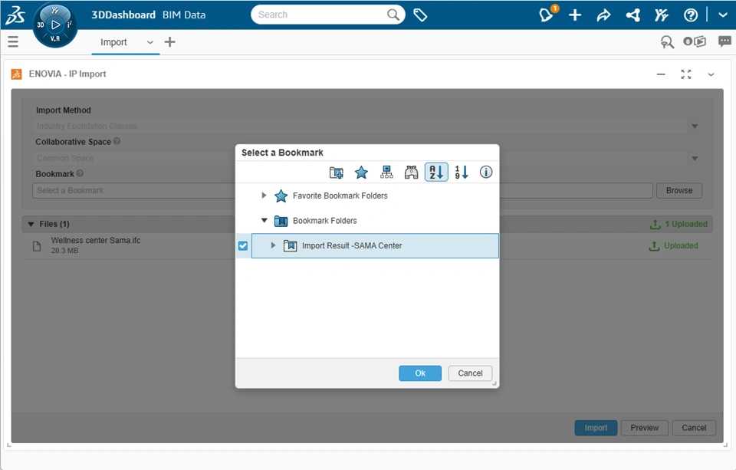Click the hierarchy structure icon in dialog
The width and height of the screenshot is (736, 470).
[386, 173]
